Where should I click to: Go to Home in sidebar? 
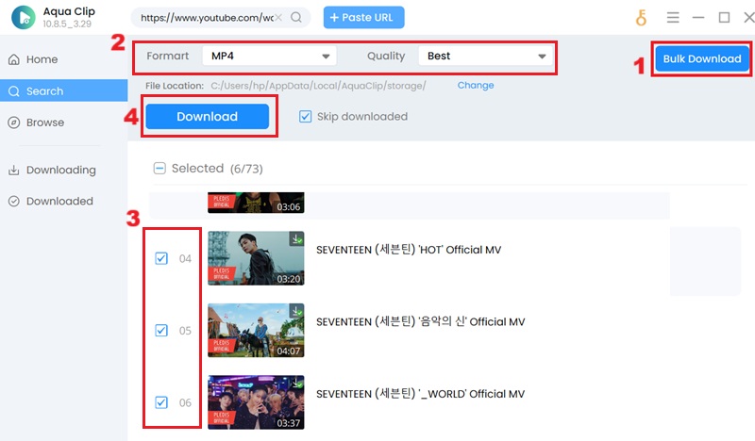42,59
